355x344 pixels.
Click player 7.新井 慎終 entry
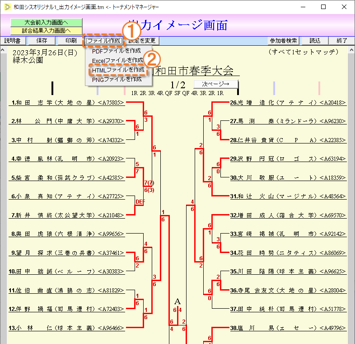(67, 215)
